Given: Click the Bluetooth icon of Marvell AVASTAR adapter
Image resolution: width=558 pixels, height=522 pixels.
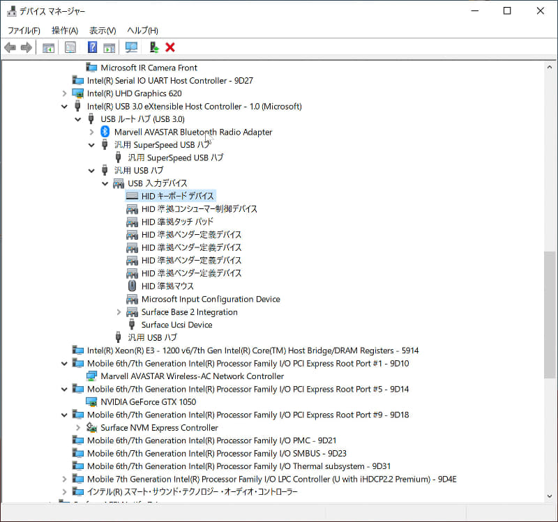Looking at the screenshot, I should (105, 132).
